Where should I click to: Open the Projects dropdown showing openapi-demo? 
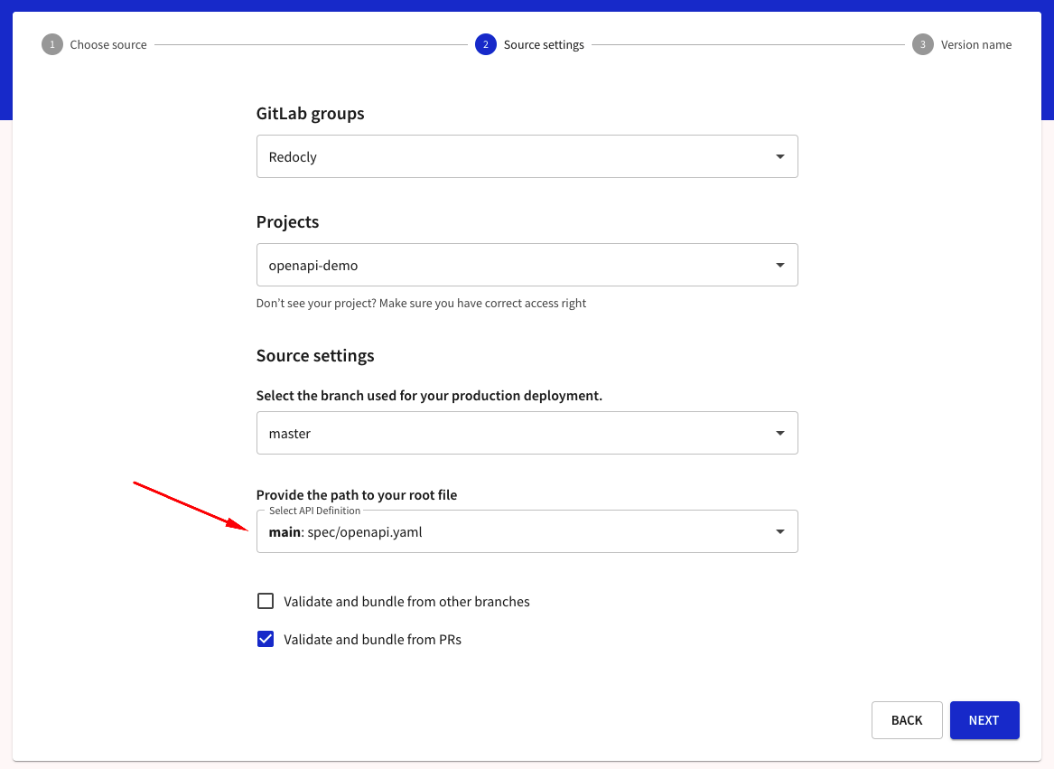(527, 265)
